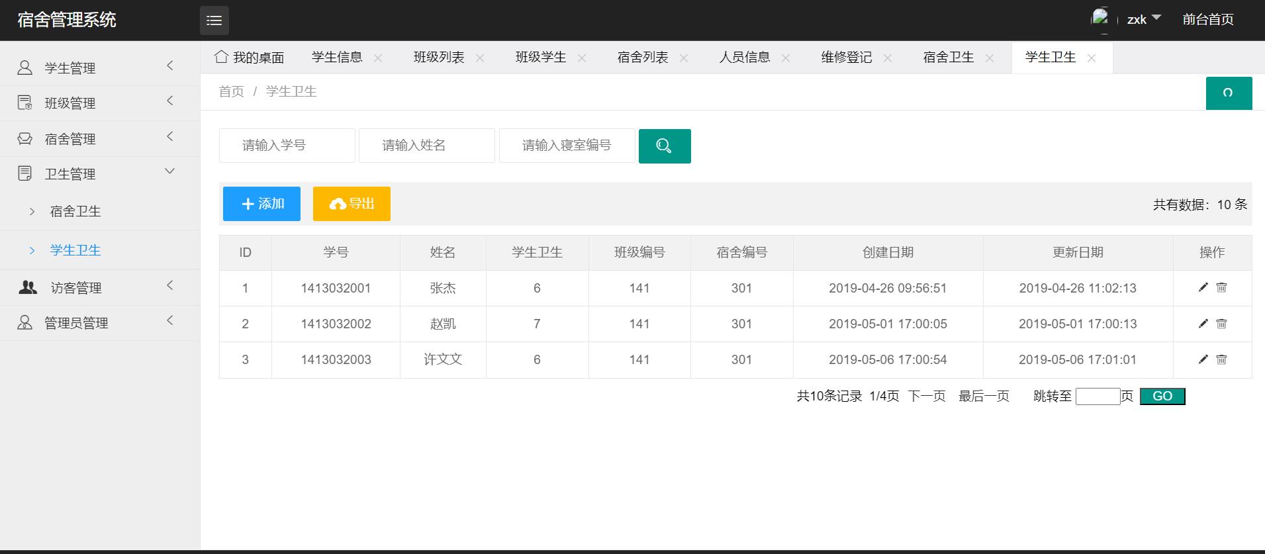Close the 人员信息 tab

coord(786,58)
